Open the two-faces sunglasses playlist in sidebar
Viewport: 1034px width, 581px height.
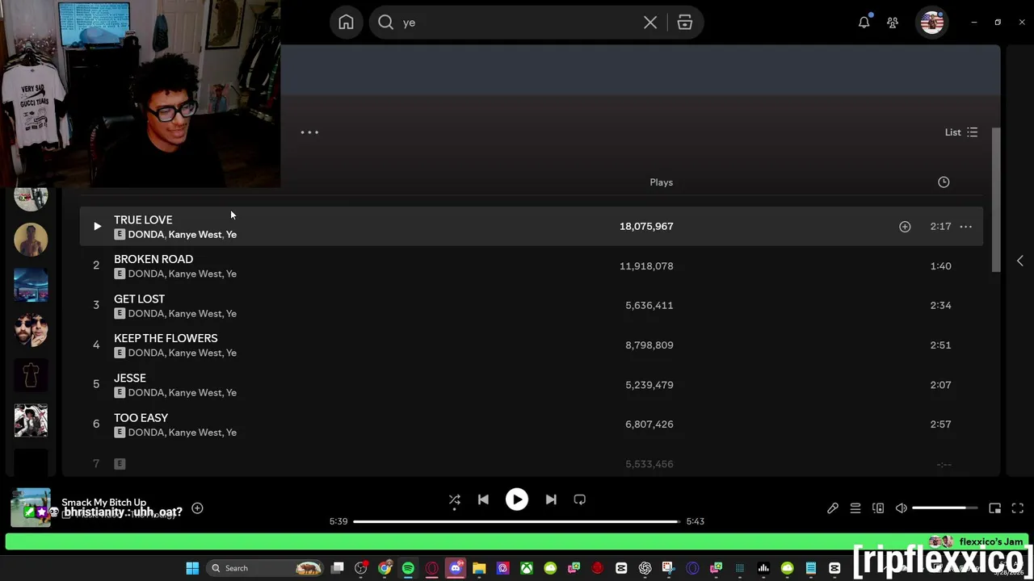pyautogui.click(x=31, y=329)
